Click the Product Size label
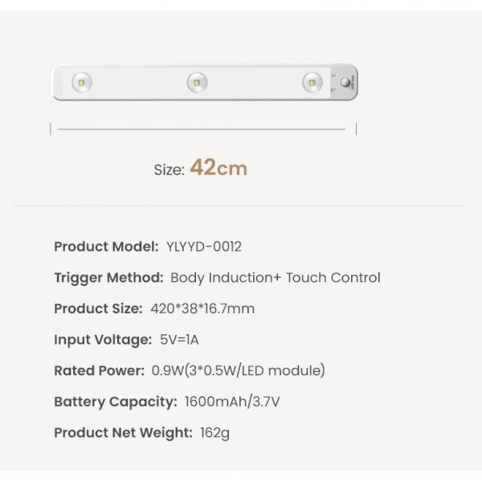Image resolution: width=482 pixels, height=482 pixels. [x=99, y=308]
